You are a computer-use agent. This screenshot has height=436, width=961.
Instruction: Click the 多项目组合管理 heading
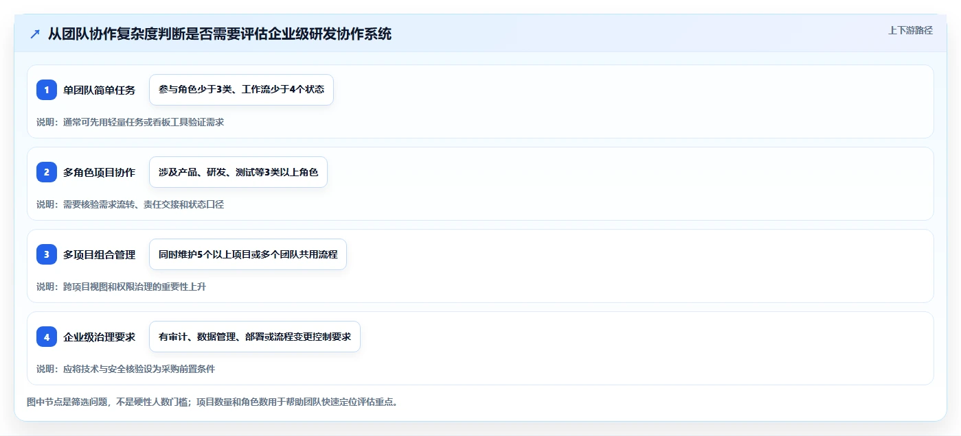[99, 254]
